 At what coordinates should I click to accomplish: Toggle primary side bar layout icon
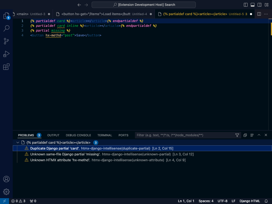(246, 5)
